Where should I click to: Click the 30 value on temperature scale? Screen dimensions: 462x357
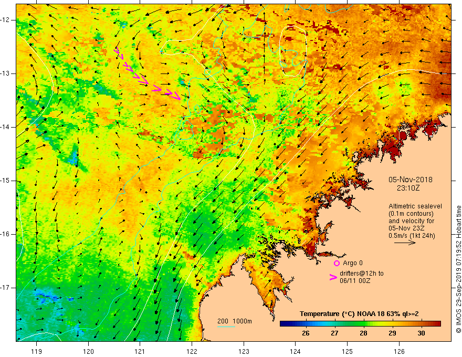pyautogui.click(x=421, y=333)
